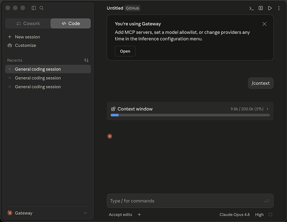Click the run play icon
The image size is (287, 222).
point(270,8)
